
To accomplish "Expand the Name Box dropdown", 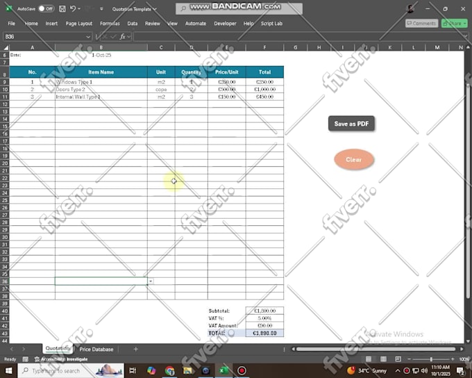I will click(88, 37).
